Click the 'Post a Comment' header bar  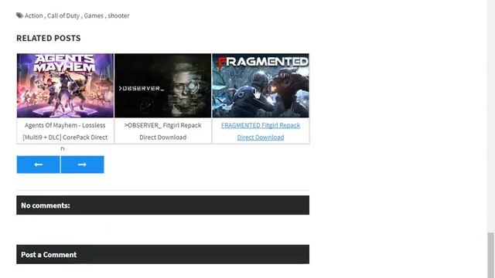tap(163, 254)
